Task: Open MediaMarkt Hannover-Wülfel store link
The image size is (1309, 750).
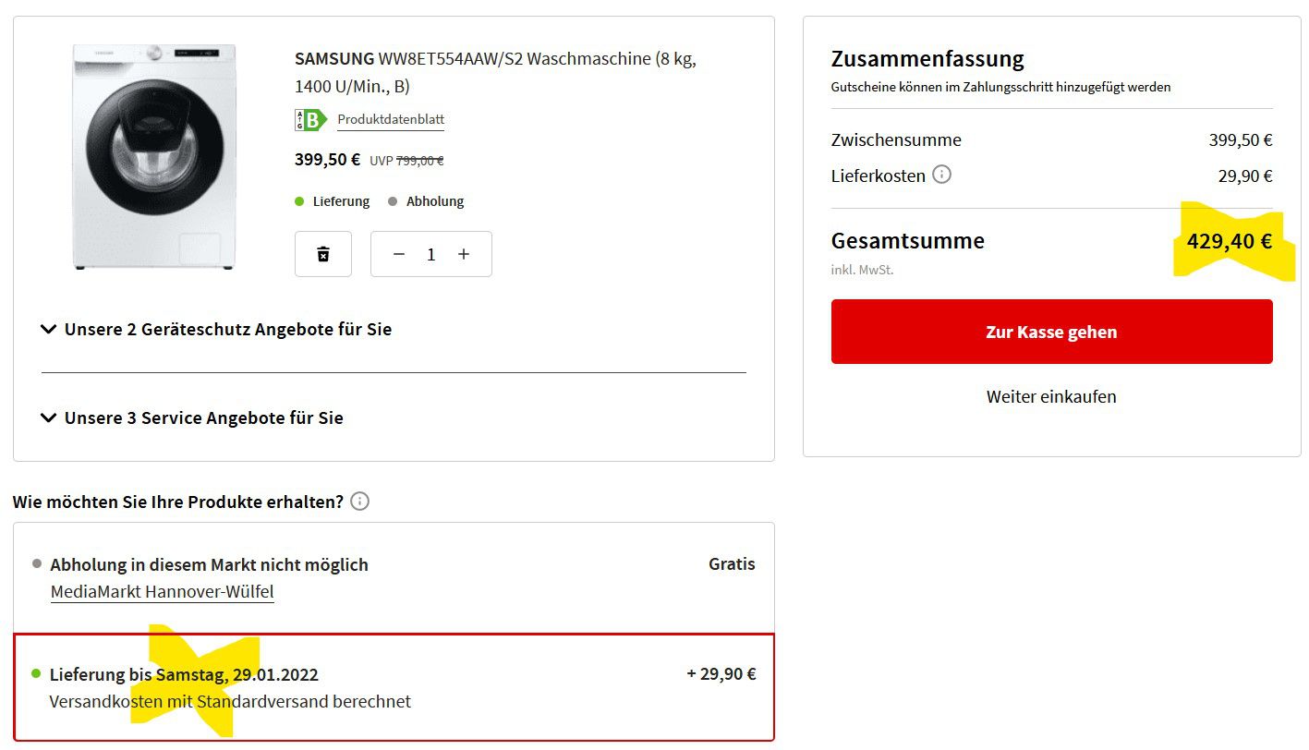Action: pyautogui.click(x=163, y=592)
